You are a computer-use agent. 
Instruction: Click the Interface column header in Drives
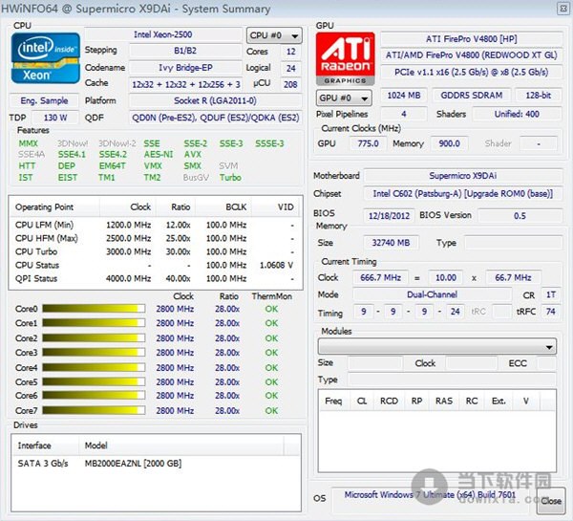coord(45,445)
